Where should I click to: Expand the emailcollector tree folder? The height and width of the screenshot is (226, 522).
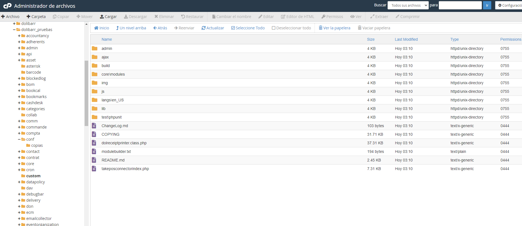click(19, 219)
